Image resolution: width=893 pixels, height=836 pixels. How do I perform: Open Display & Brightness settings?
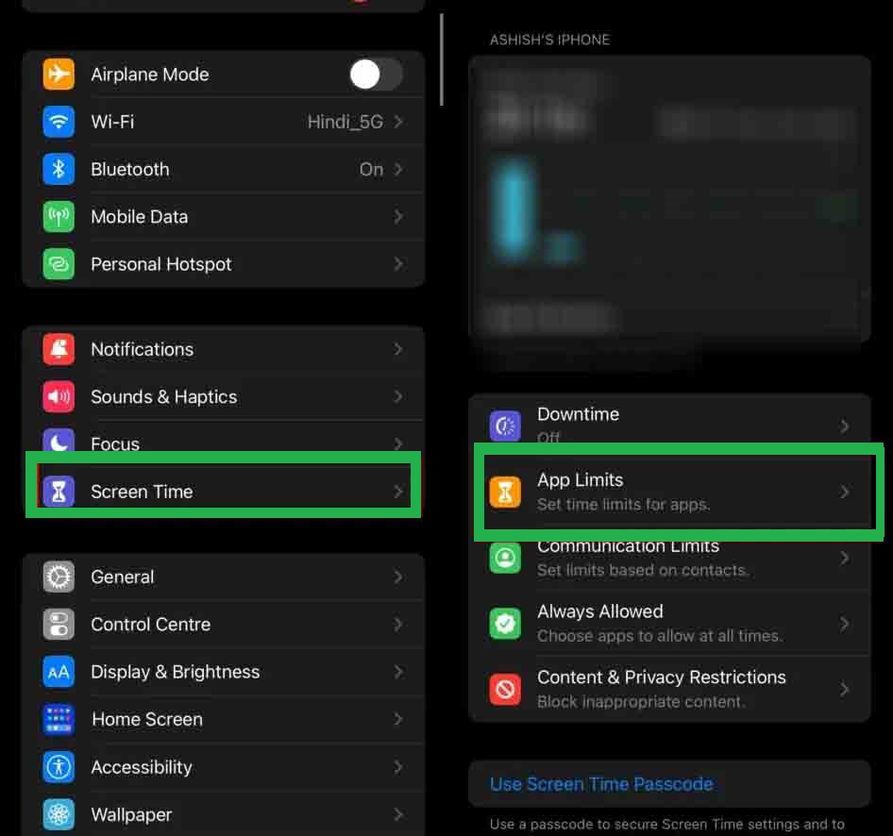224,672
